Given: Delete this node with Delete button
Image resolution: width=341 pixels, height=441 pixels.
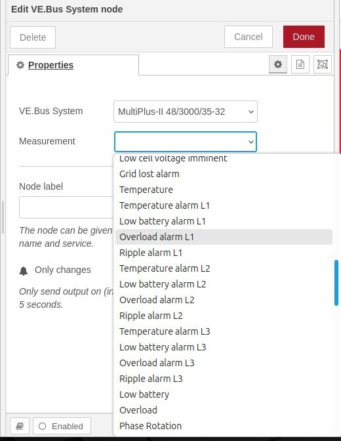Looking at the screenshot, I should (x=33, y=37).
